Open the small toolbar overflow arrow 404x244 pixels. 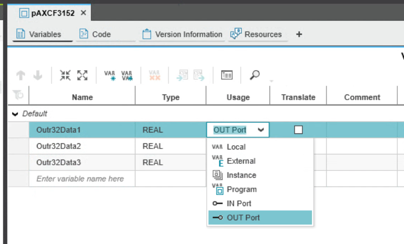[271, 81]
